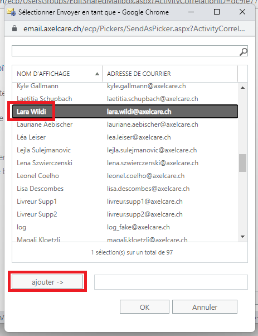Click the padlock site info icon
This screenshot has height=336, width=258.
pos(14,28)
